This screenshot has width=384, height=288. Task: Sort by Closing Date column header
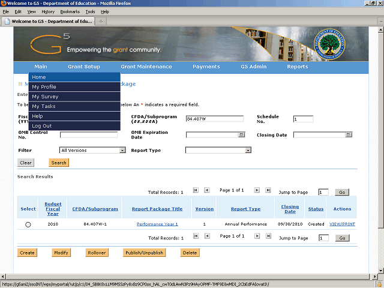[x=290, y=209]
